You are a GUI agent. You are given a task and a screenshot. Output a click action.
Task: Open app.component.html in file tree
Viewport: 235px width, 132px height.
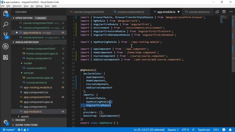coord(39,97)
